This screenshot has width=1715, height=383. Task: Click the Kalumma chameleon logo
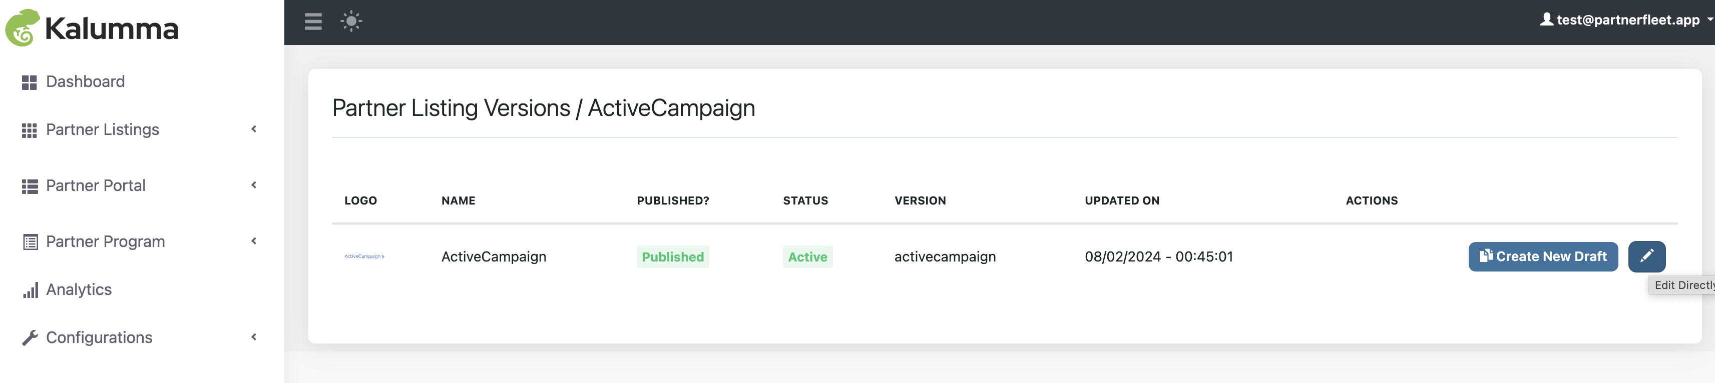23,28
